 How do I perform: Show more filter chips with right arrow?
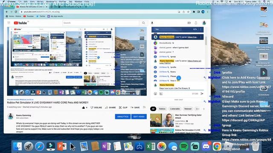204,109
